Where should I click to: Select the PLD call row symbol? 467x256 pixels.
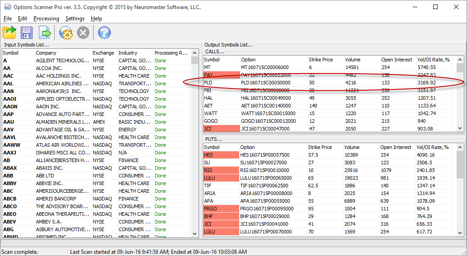point(208,83)
